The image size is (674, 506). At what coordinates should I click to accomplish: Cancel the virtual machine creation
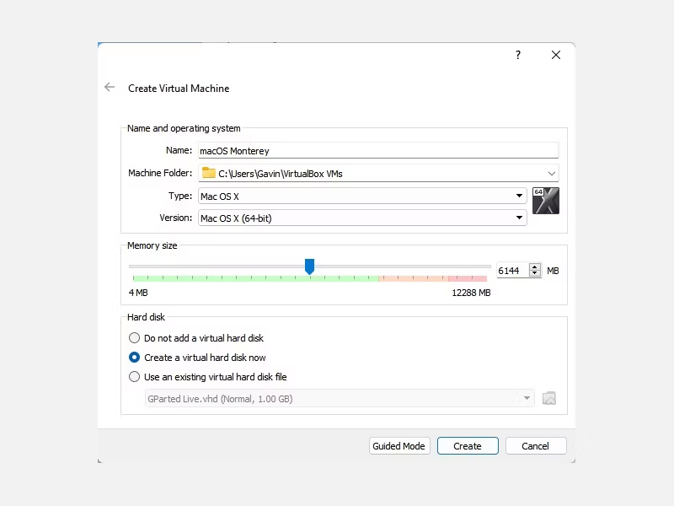tap(536, 445)
